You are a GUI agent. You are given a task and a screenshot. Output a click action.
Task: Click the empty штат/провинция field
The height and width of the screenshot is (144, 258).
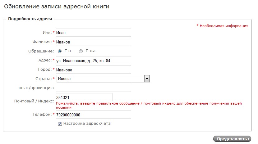click(93, 88)
